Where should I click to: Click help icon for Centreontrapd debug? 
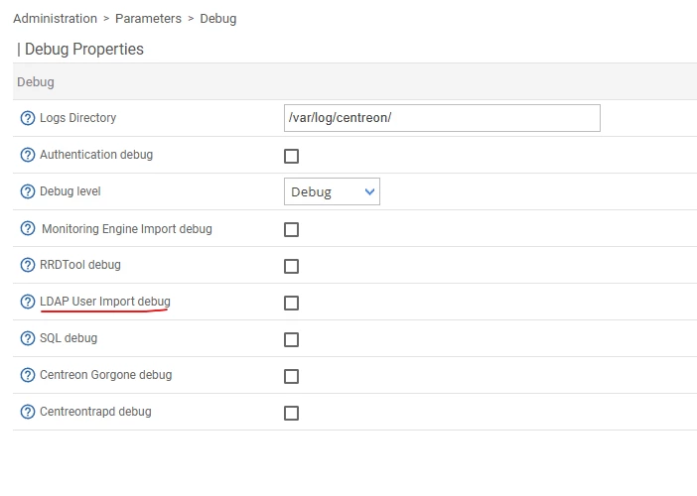[28, 412]
